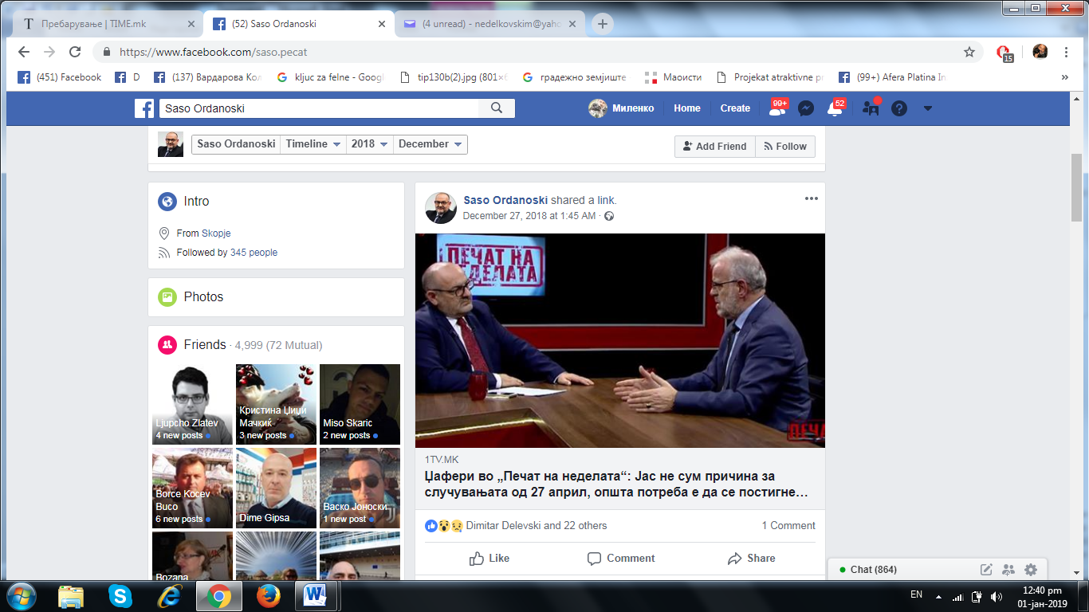Open post options three-dot menu
Image resolution: width=1089 pixels, height=612 pixels.
click(x=812, y=198)
